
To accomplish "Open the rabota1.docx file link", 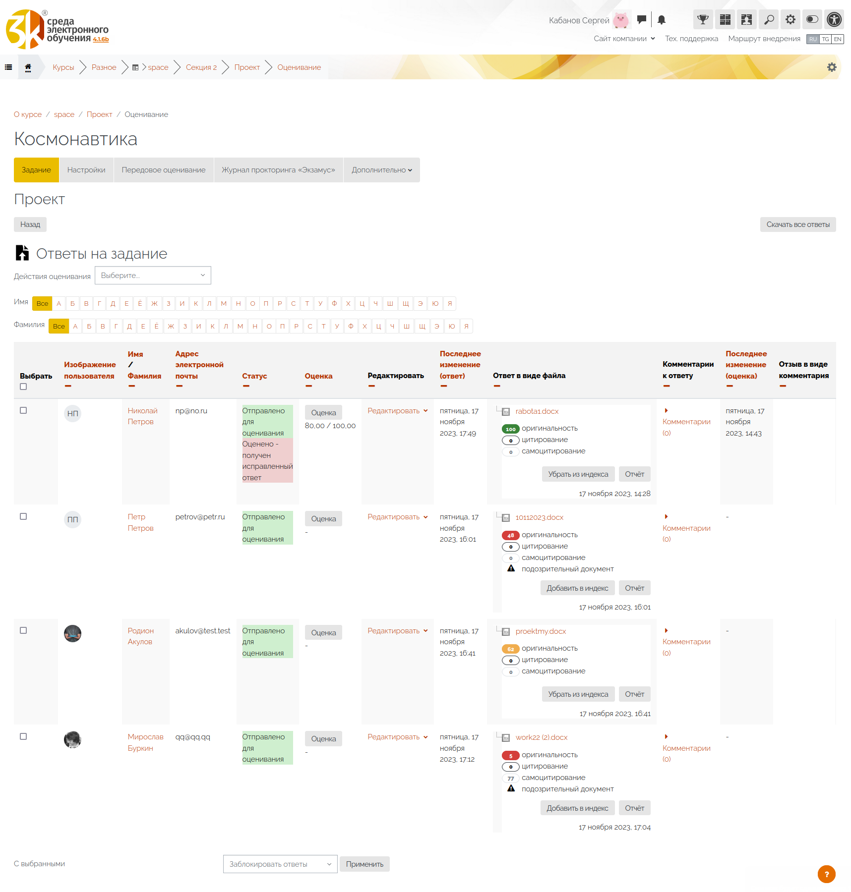I will pyautogui.click(x=537, y=411).
